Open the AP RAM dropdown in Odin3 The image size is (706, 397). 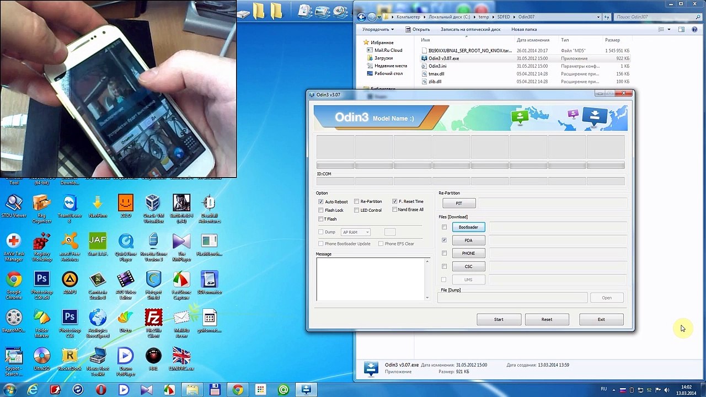tap(356, 232)
